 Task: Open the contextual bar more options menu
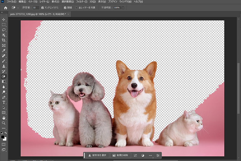click(x=150, y=156)
